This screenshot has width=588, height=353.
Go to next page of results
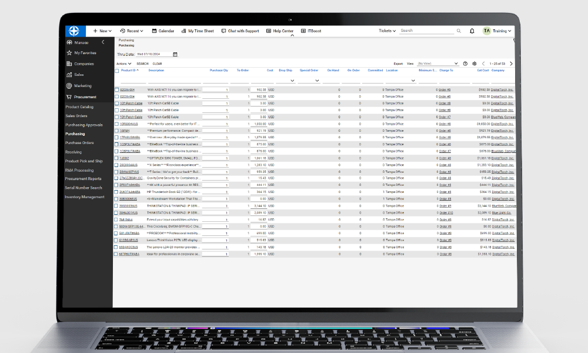(x=511, y=64)
